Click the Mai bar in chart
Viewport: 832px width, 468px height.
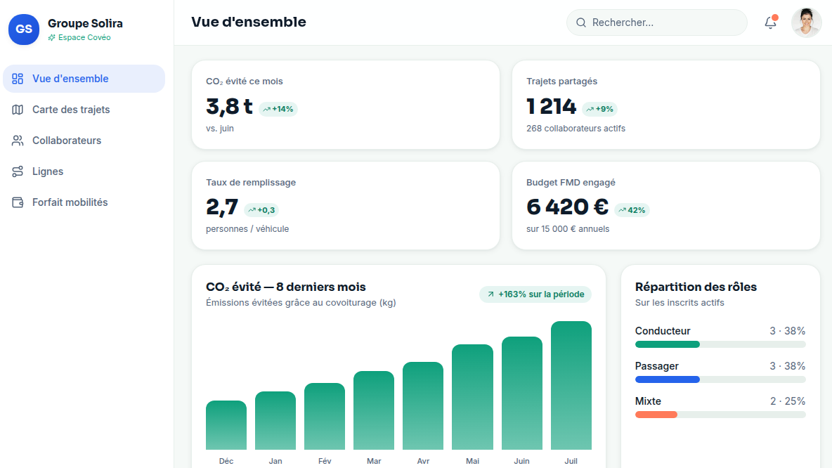tap(473, 397)
